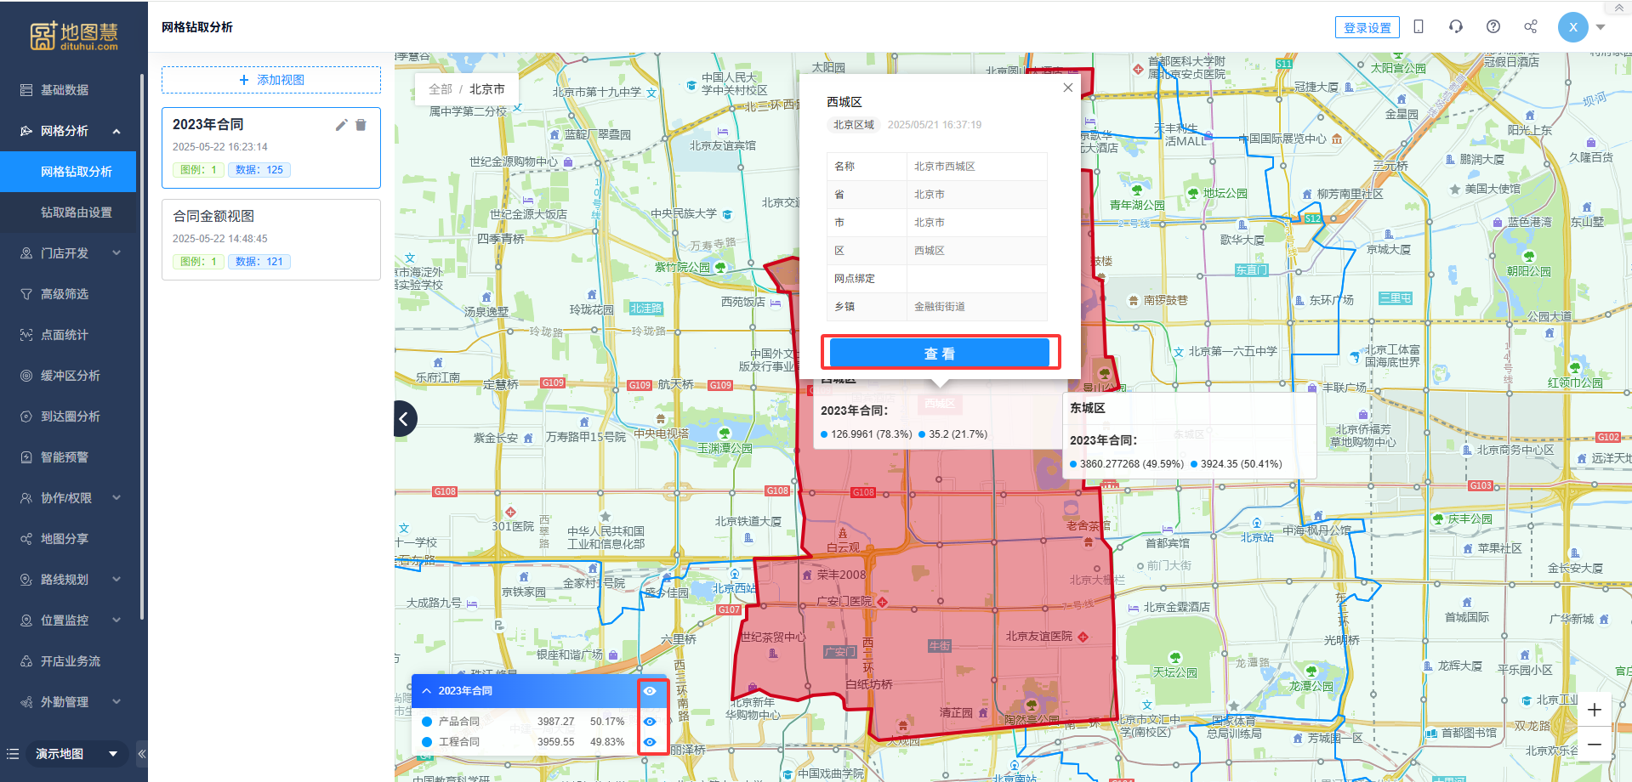Select 钻取路由设置 menu item

[x=77, y=212]
